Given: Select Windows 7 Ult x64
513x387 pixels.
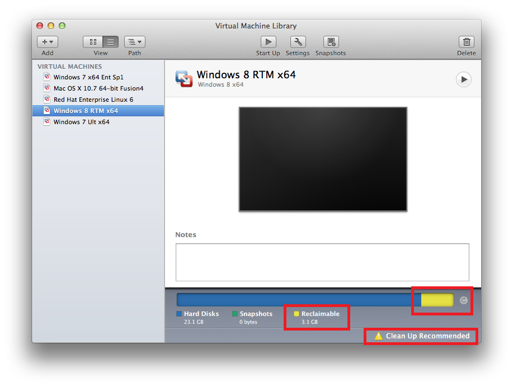Looking at the screenshot, I should point(98,122).
